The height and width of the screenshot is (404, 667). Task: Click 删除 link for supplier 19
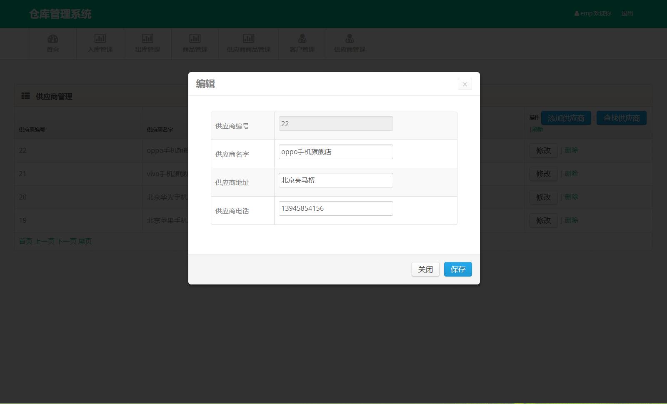(571, 220)
